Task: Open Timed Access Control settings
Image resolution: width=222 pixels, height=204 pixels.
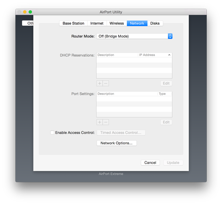Action: [x=121, y=132]
